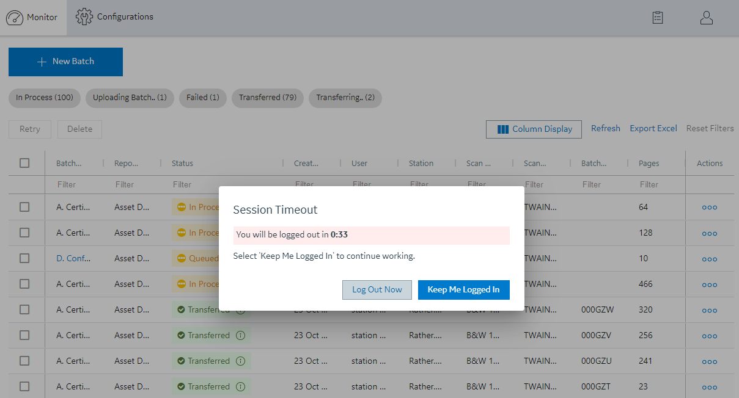Click Keep Me Logged In button

click(463, 290)
